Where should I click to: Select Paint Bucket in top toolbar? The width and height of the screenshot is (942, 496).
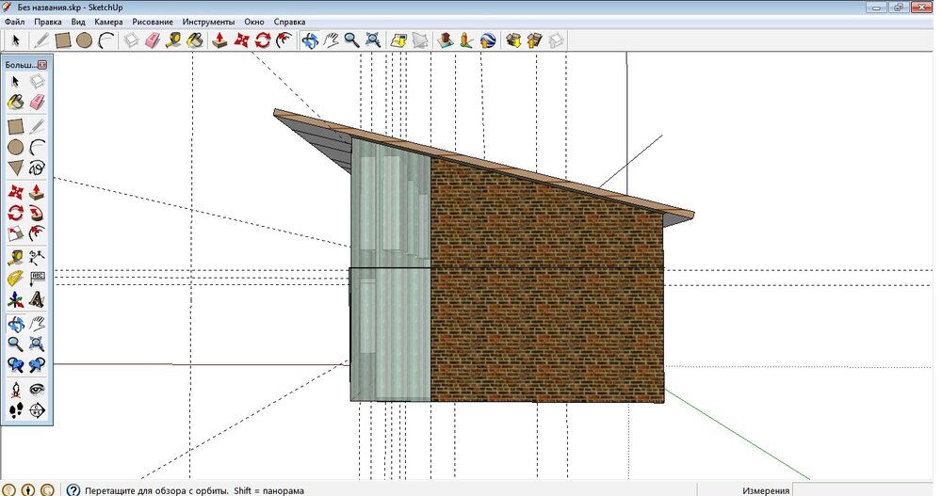tap(195, 40)
